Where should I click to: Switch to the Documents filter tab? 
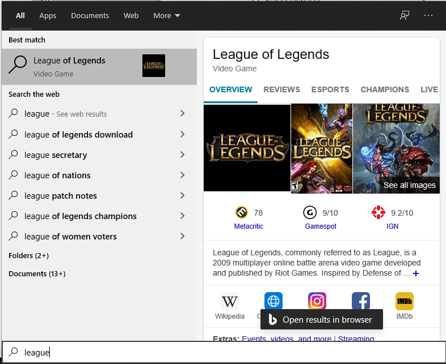(90, 15)
